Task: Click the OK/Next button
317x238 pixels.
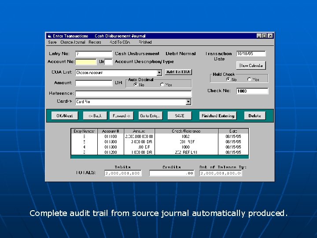Action: click(x=64, y=116)
